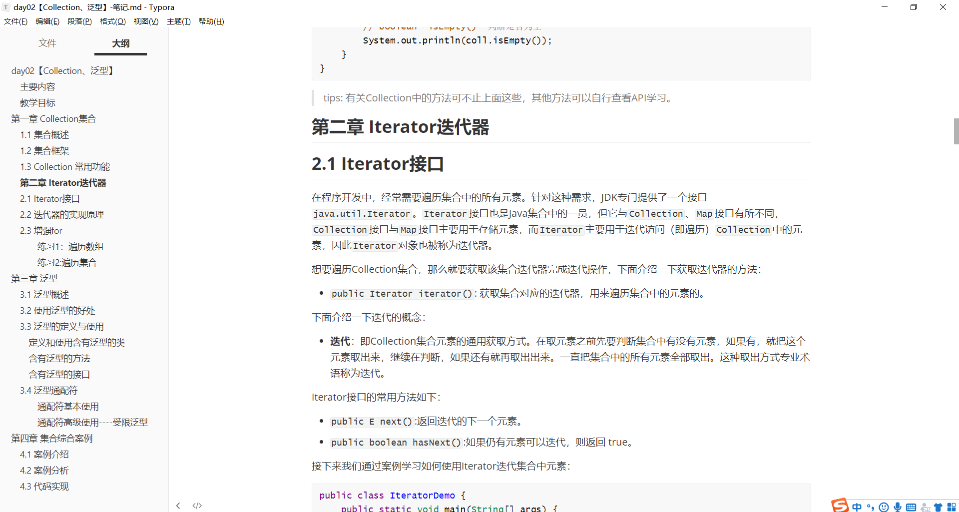Switch to the 文件 sidebar tab

47,43
